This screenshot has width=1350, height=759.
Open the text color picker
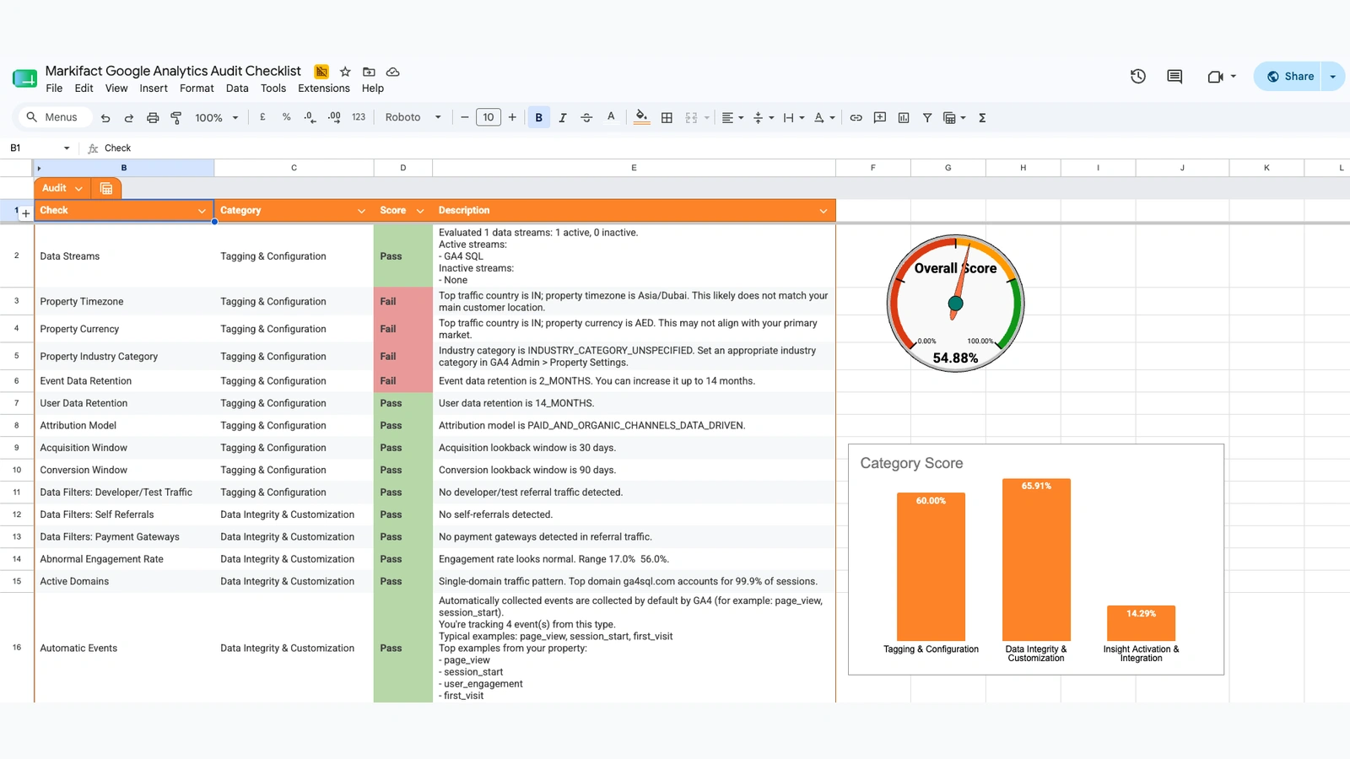(611, 117)
